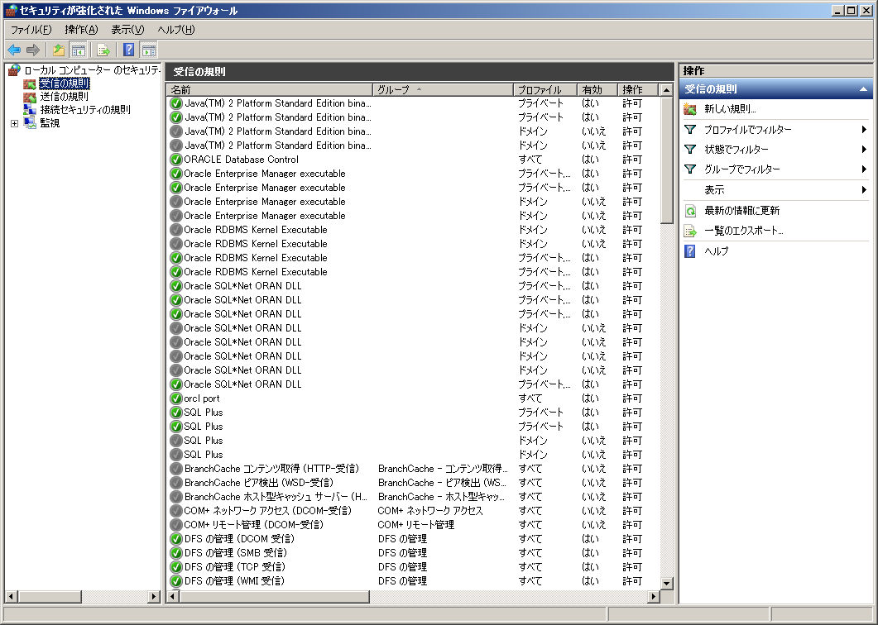Click the vertical scrollbar thumb of rules list
Viewport: 878px width, 625px height.
pyautogui.click(x=666, y=160)
